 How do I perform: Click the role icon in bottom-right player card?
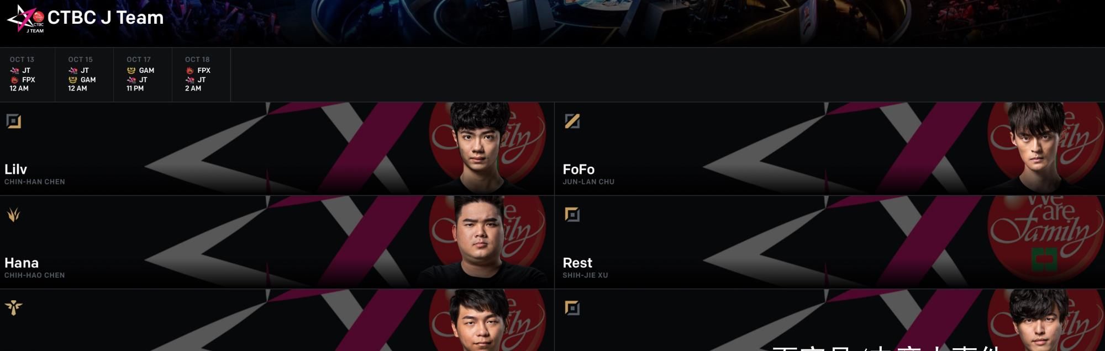[572, 307]
